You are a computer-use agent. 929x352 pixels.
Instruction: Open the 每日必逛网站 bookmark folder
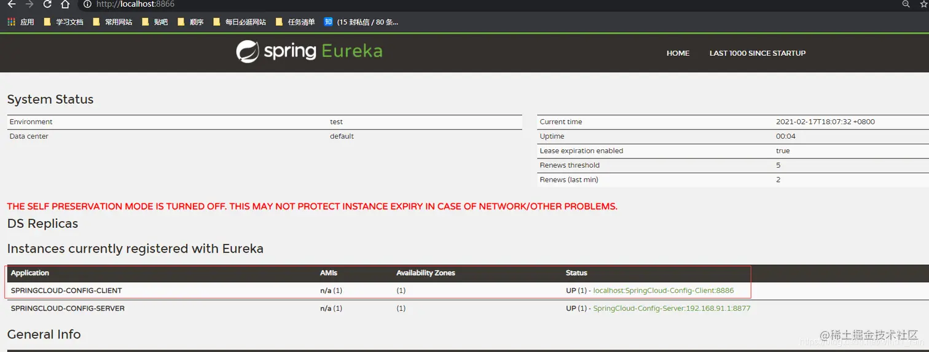(240, 22)
